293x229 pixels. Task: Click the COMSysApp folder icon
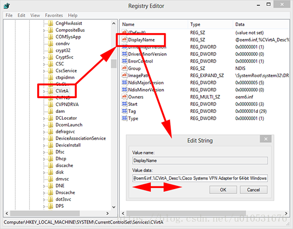click(51, 37)
